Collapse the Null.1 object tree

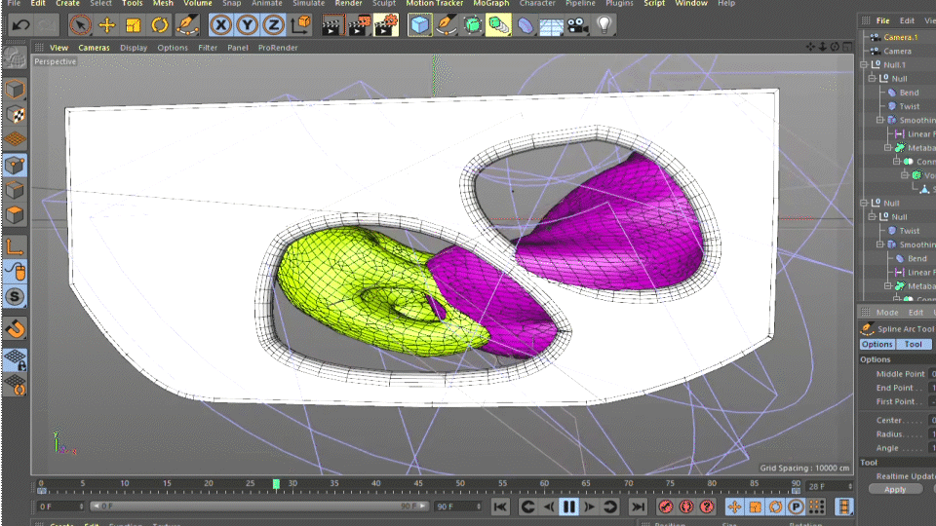pyautogui.click(x=865, y=65)
